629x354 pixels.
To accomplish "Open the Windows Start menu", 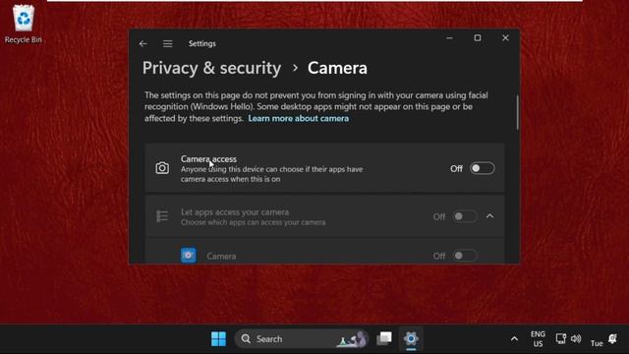I will (x=218, y=339).
